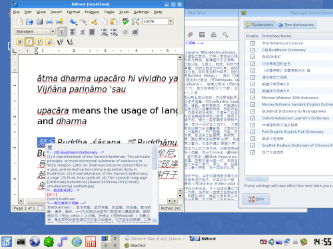Switch to the Dictionaries tab
This screenshot has height=249, width=333.
(x=260, y=25)
